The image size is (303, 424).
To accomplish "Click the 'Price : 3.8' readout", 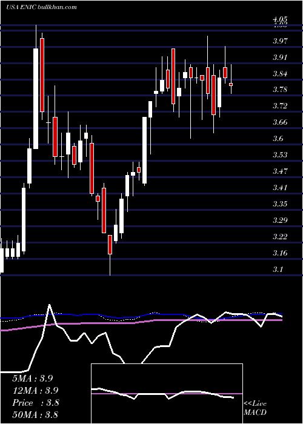I will click(x=35, y=403).
